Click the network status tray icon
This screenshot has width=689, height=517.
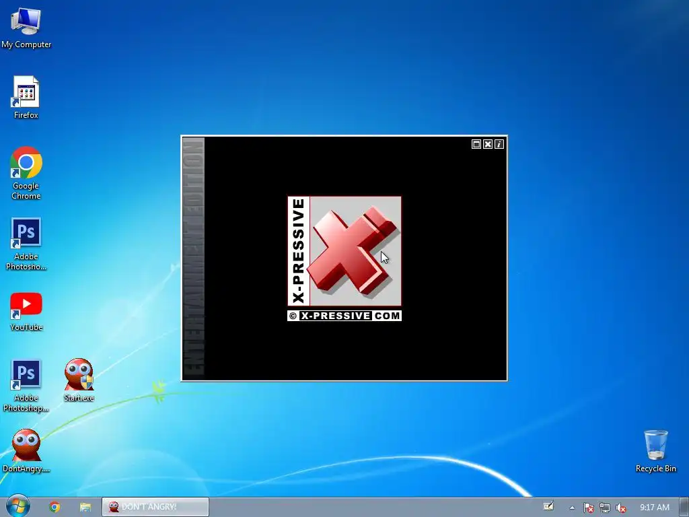click(x=605, y=508)
